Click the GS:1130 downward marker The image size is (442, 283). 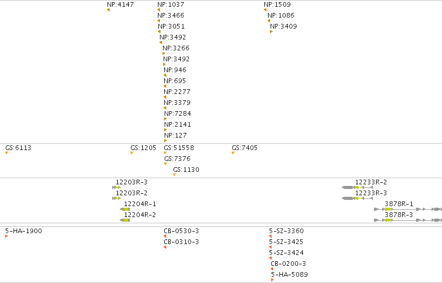[175, 175]
